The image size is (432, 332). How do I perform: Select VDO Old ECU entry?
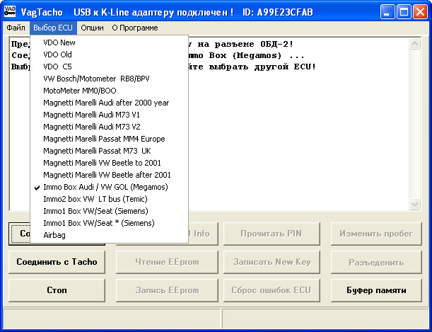109,55
